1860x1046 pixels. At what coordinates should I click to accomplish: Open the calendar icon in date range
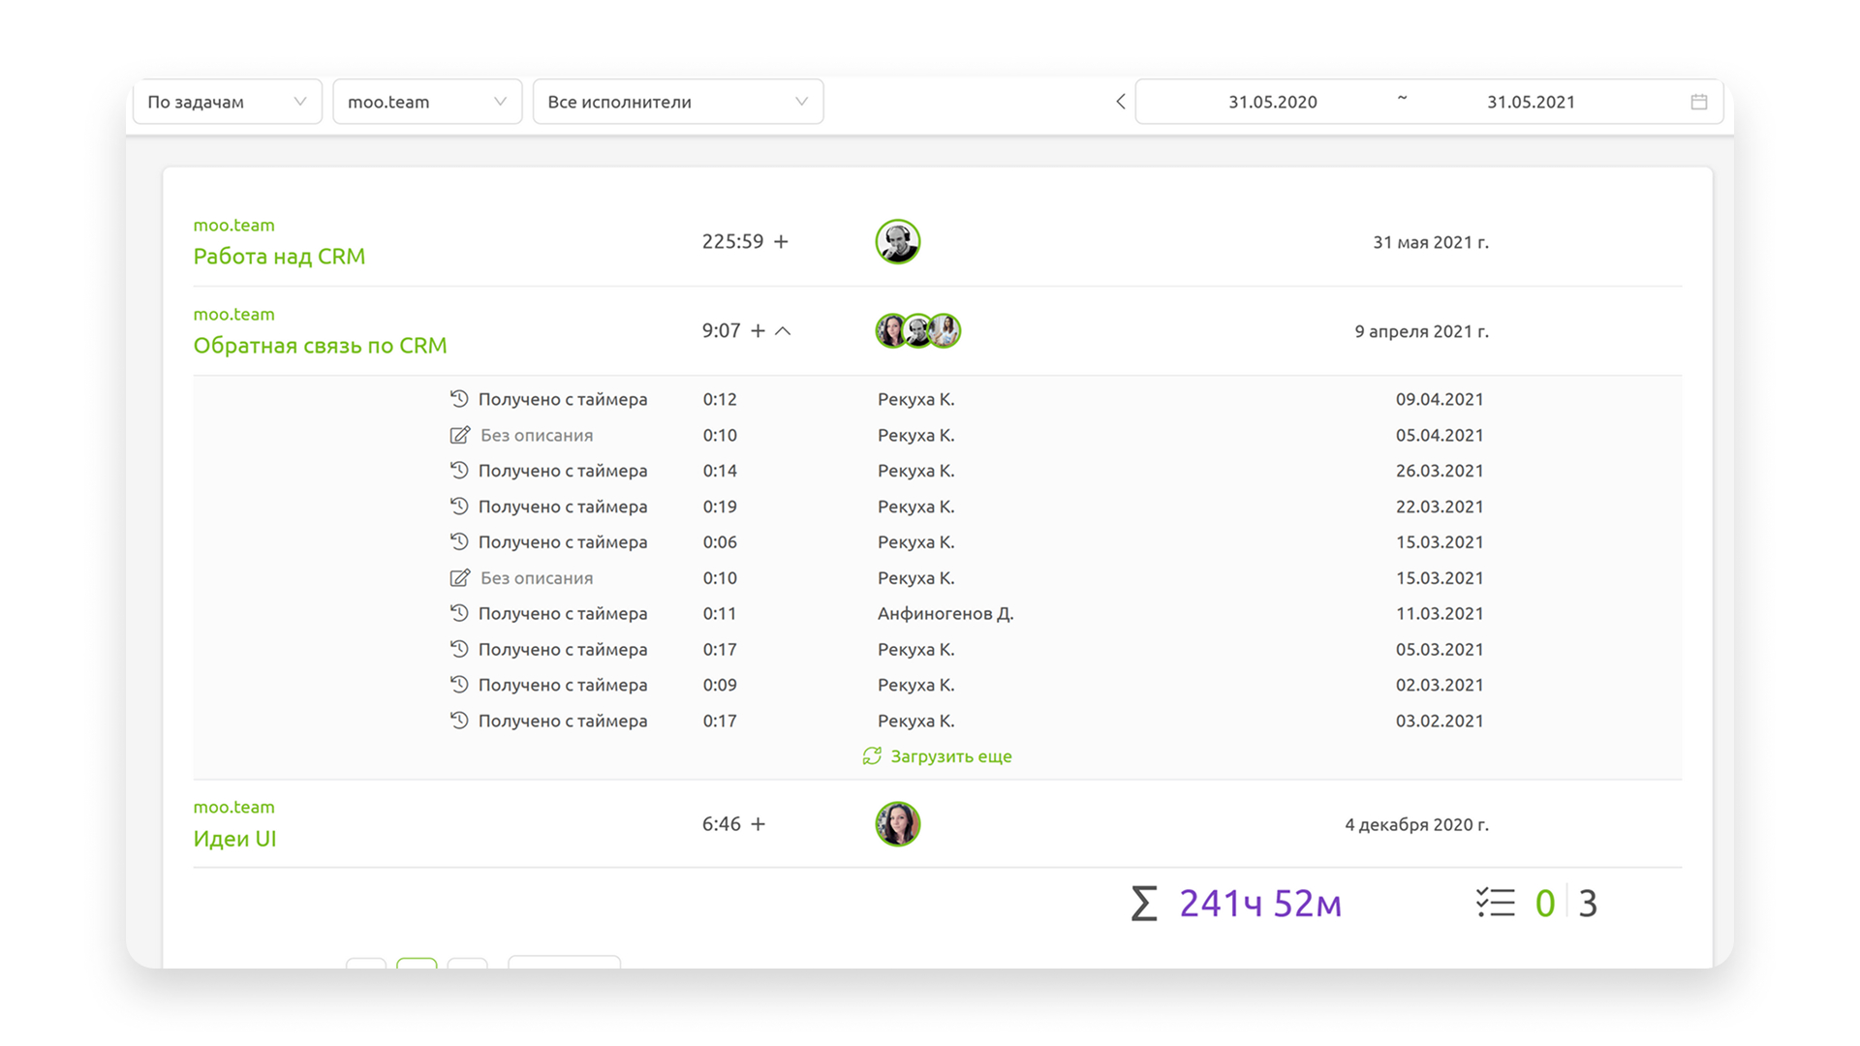coord(1698,102)
